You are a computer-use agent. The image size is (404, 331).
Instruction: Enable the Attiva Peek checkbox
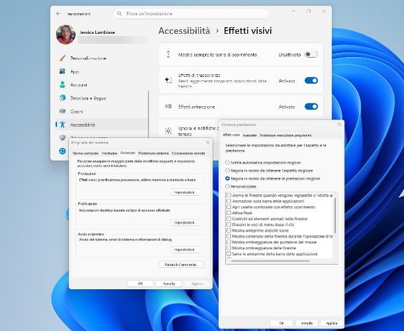coord(228,213)
